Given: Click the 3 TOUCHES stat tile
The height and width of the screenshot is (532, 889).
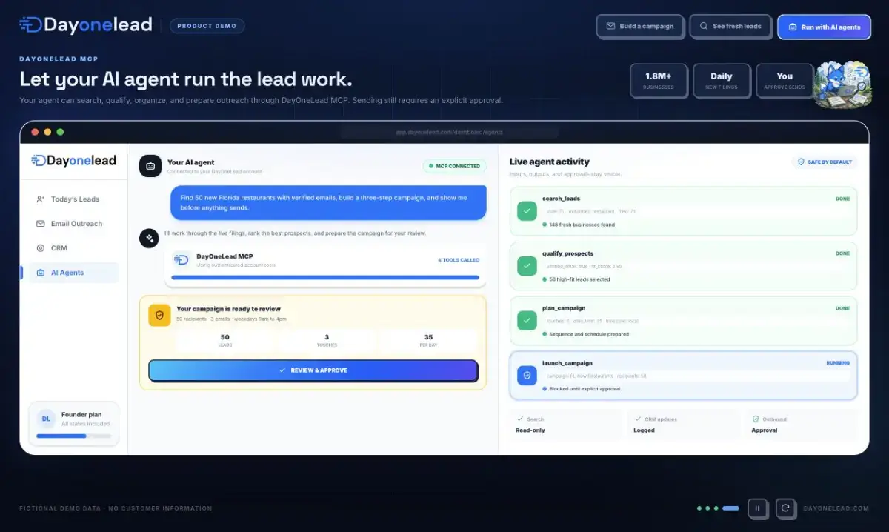Looking at the screenshot, I should tap(327, 340).
